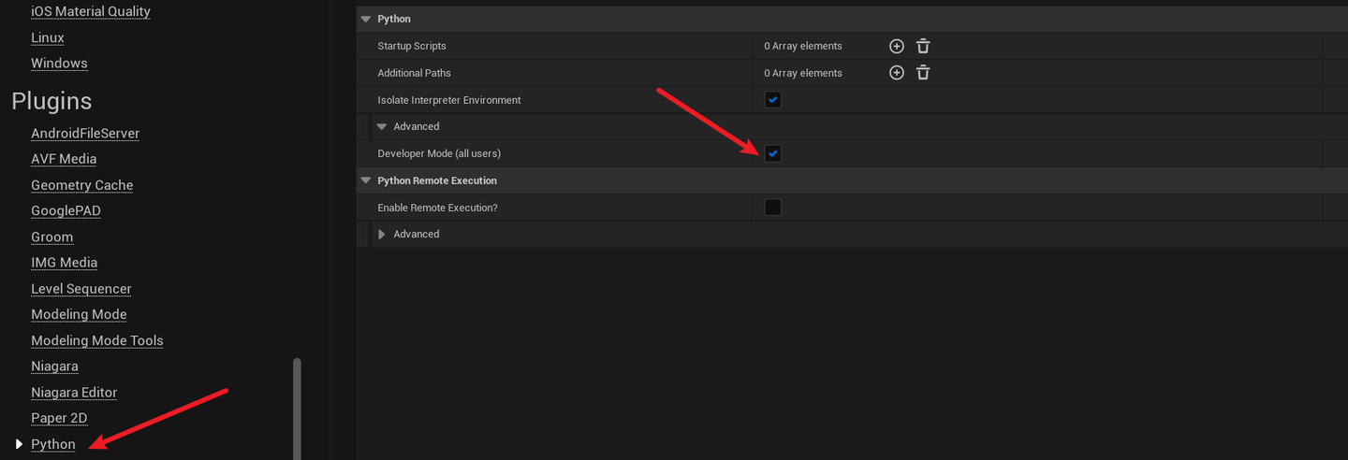
Task: Open AndroidFileServer plugin settings
Action: pos(85,134)
